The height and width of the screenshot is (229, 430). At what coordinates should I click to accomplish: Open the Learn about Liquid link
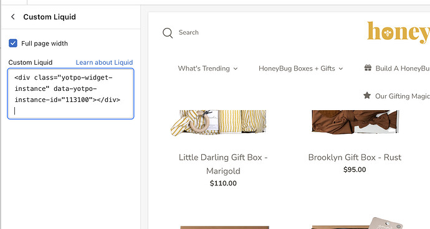click(104, 62)
